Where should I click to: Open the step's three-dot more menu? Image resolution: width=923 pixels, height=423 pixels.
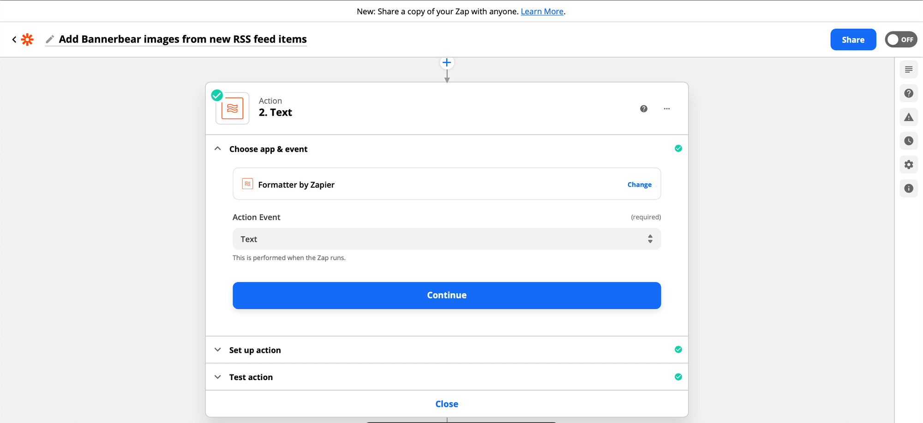pyautogui.click(x=667, y=109)
